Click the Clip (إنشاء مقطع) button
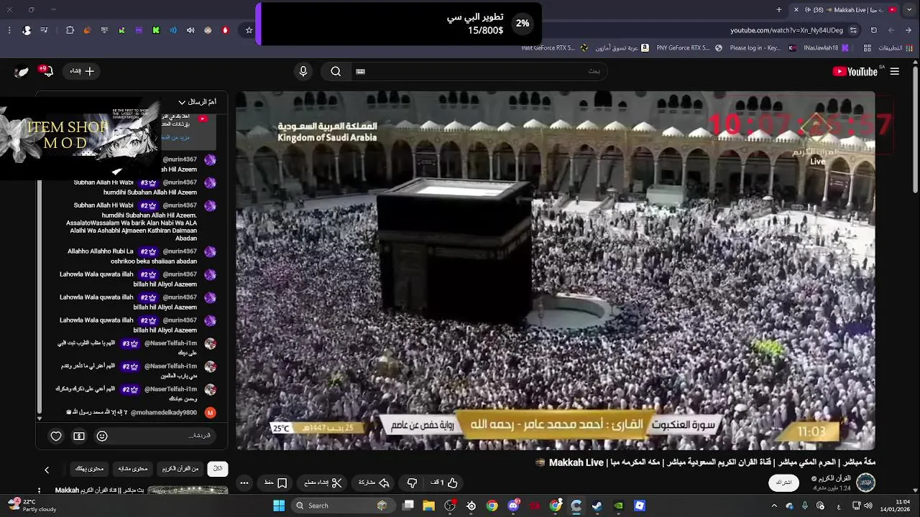This screenshot has width=920, height=517. coord(323,483)
